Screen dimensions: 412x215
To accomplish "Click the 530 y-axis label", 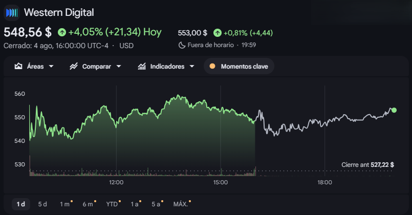I will (20, 164).
